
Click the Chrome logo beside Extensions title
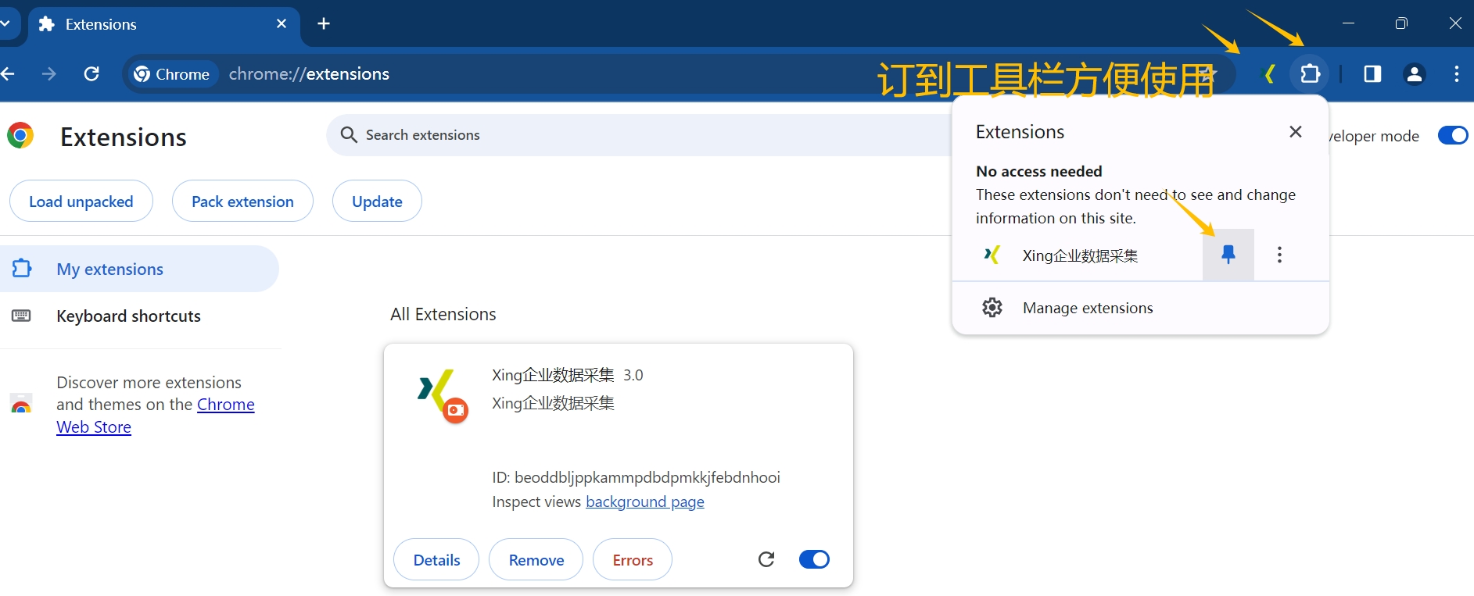20,136
